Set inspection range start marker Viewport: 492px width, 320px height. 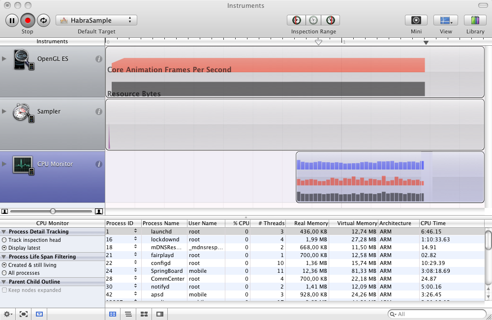pos(296,20)
